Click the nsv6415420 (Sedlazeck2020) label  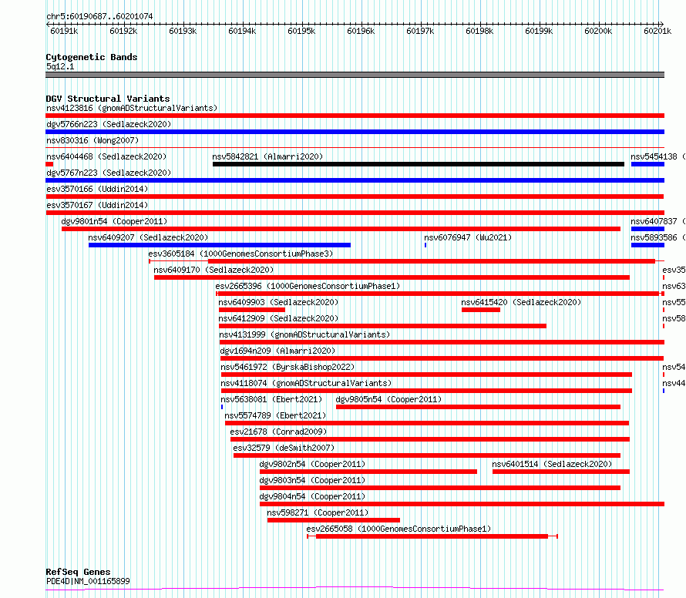click(x=521, y=302)
